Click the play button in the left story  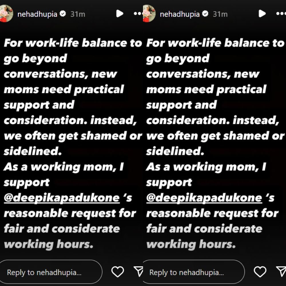coord(120,14)
